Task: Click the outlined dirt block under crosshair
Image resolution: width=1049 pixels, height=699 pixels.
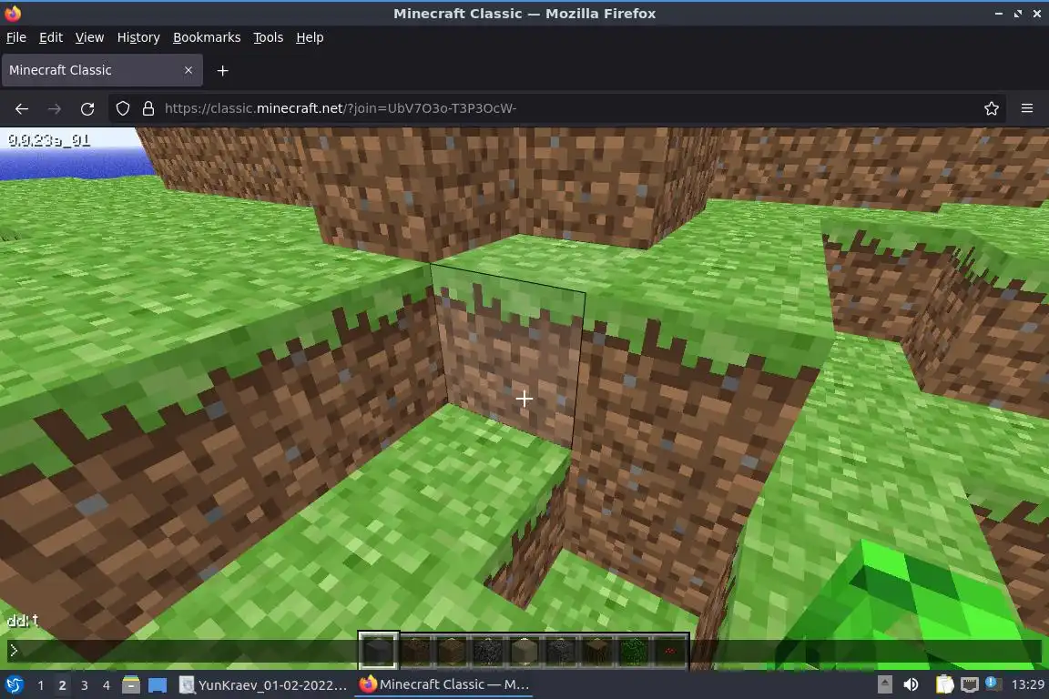Action: (512, 355)
